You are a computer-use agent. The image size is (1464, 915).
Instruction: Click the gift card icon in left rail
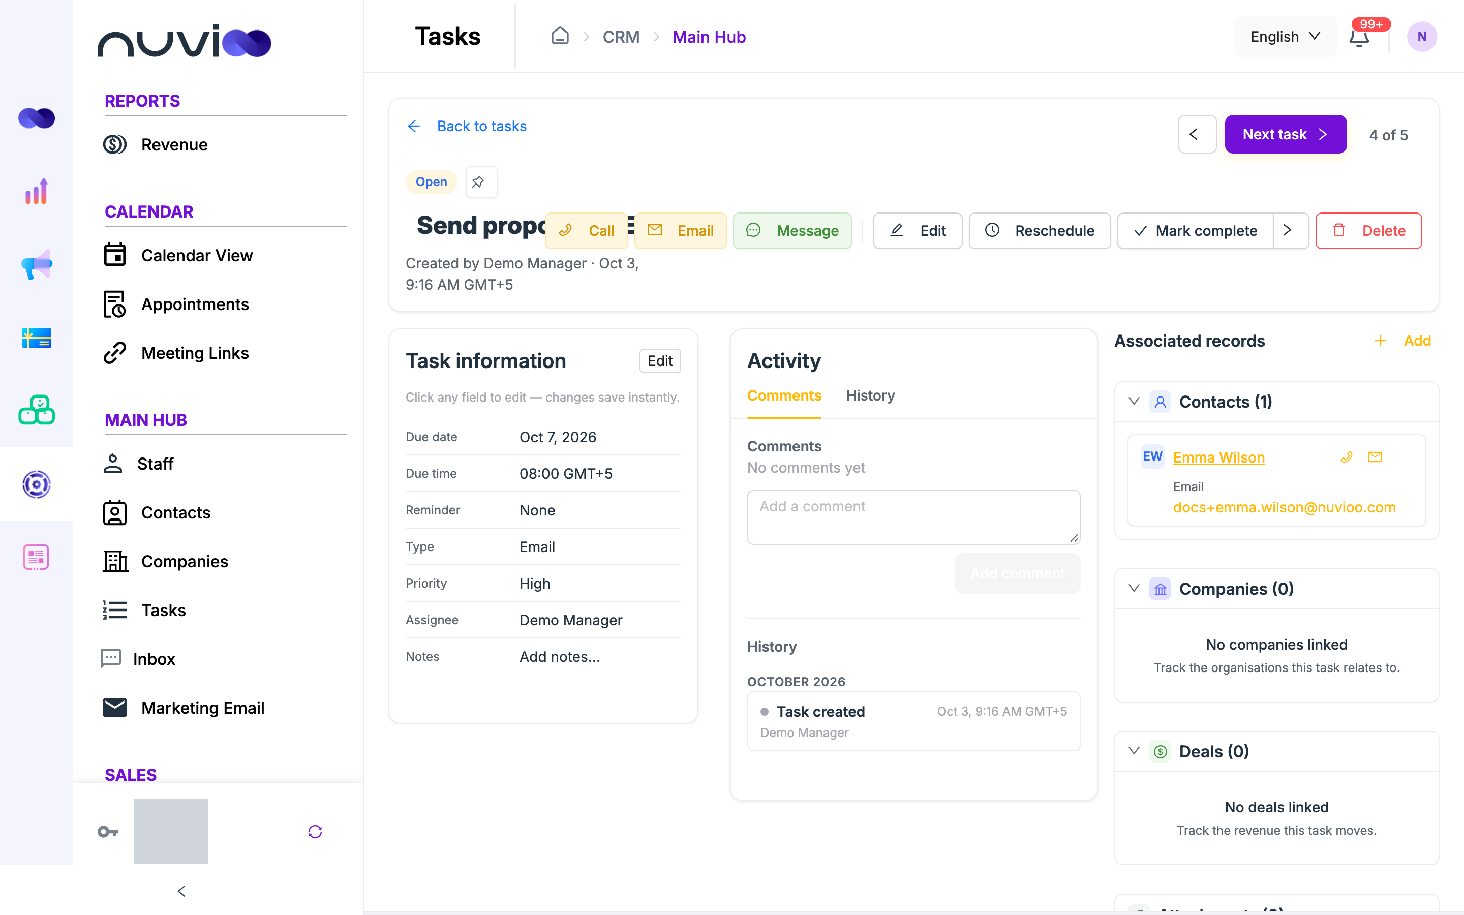[36, 338]
